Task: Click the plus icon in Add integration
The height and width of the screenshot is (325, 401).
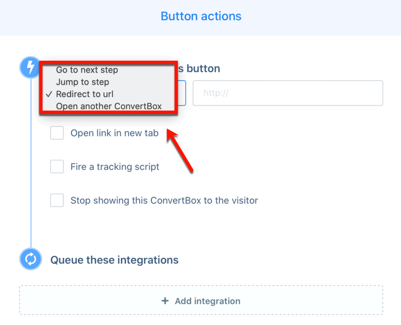Action: [165, 301]
